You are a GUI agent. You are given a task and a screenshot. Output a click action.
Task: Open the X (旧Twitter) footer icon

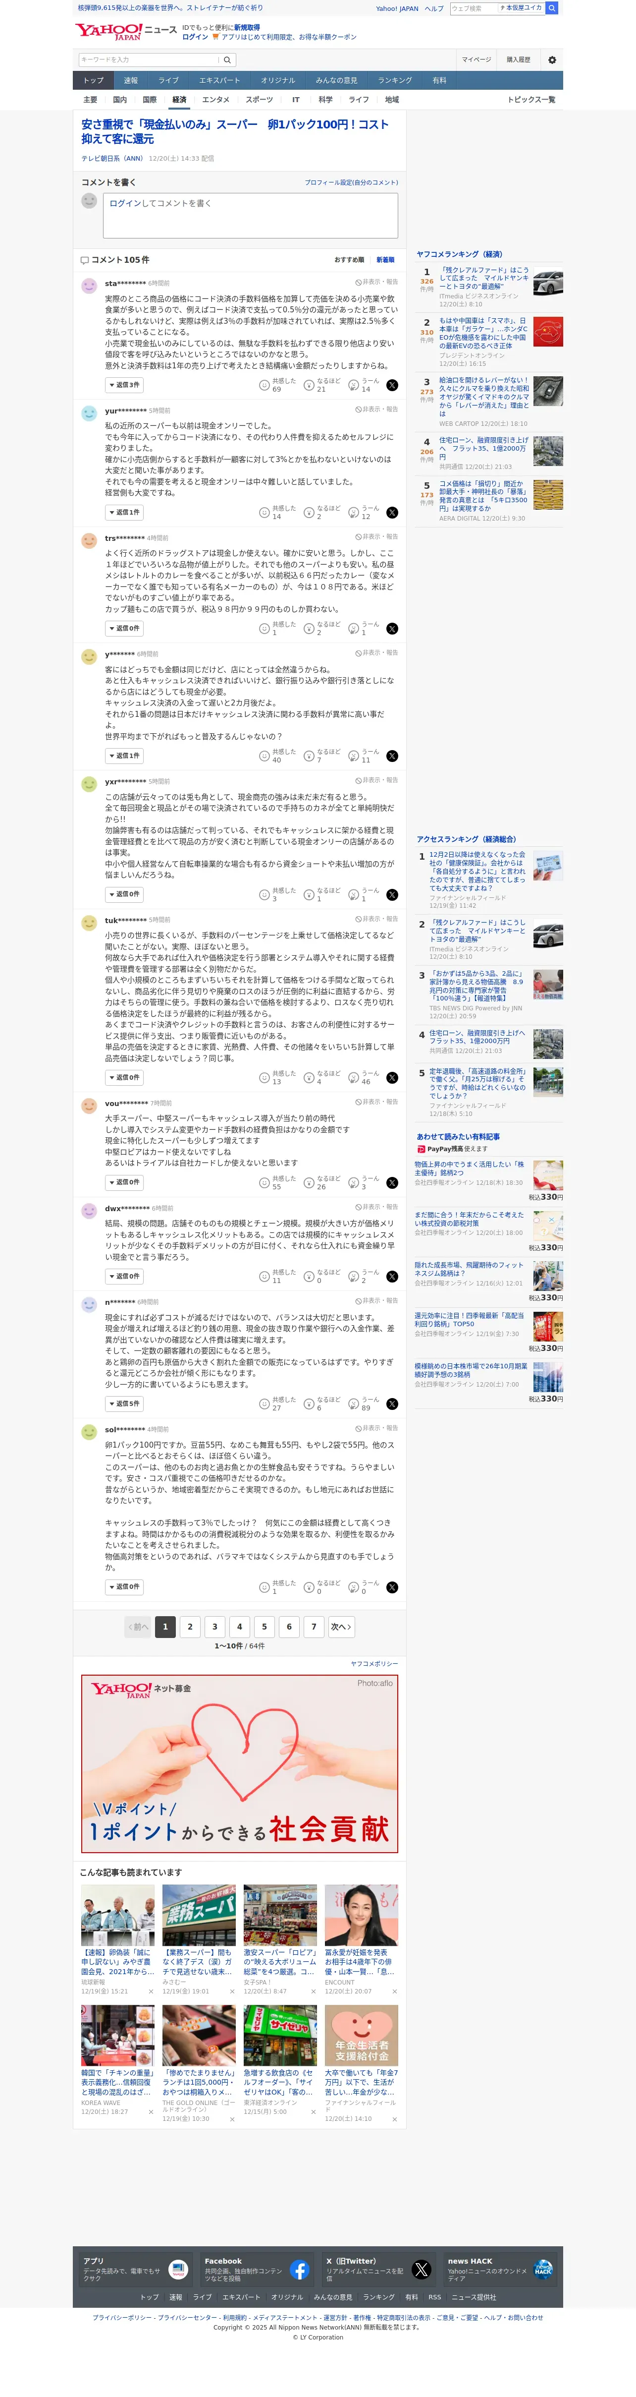[421, 2270]
